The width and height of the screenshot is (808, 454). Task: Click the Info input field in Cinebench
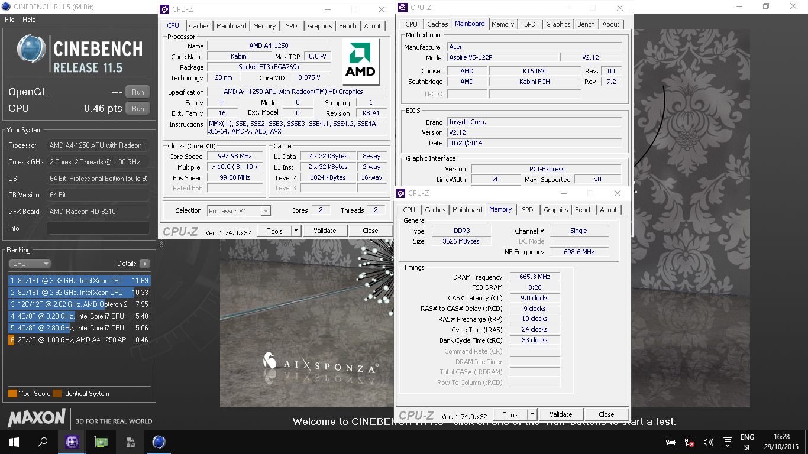(98, 228)
